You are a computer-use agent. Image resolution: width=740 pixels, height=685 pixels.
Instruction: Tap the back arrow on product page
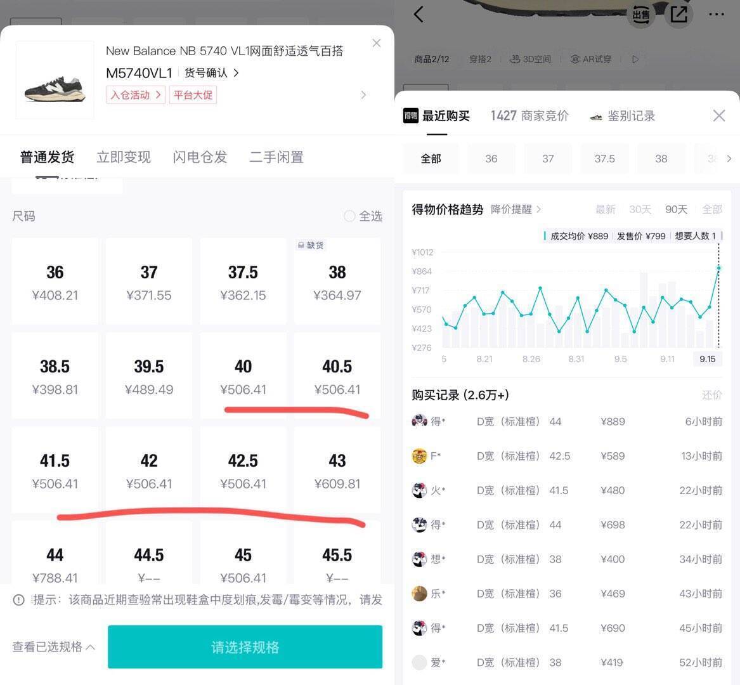(x=419, y=14)
